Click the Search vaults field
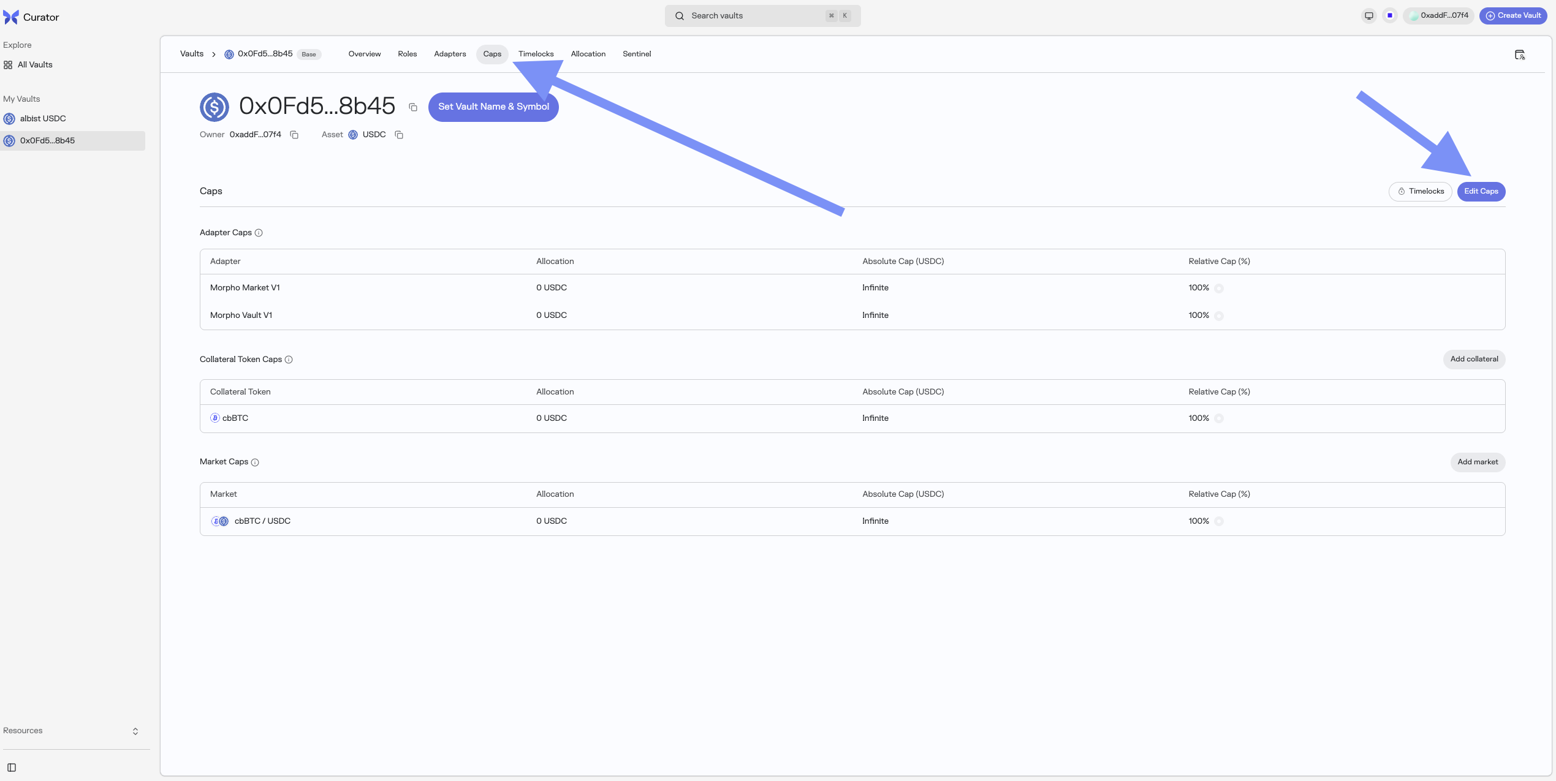 click(x=762, y=16)
